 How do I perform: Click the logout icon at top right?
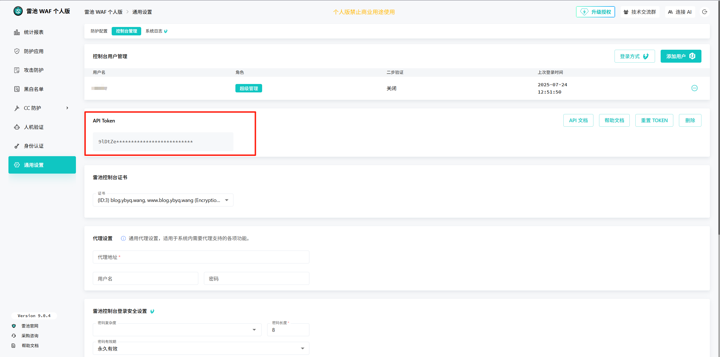705,12
